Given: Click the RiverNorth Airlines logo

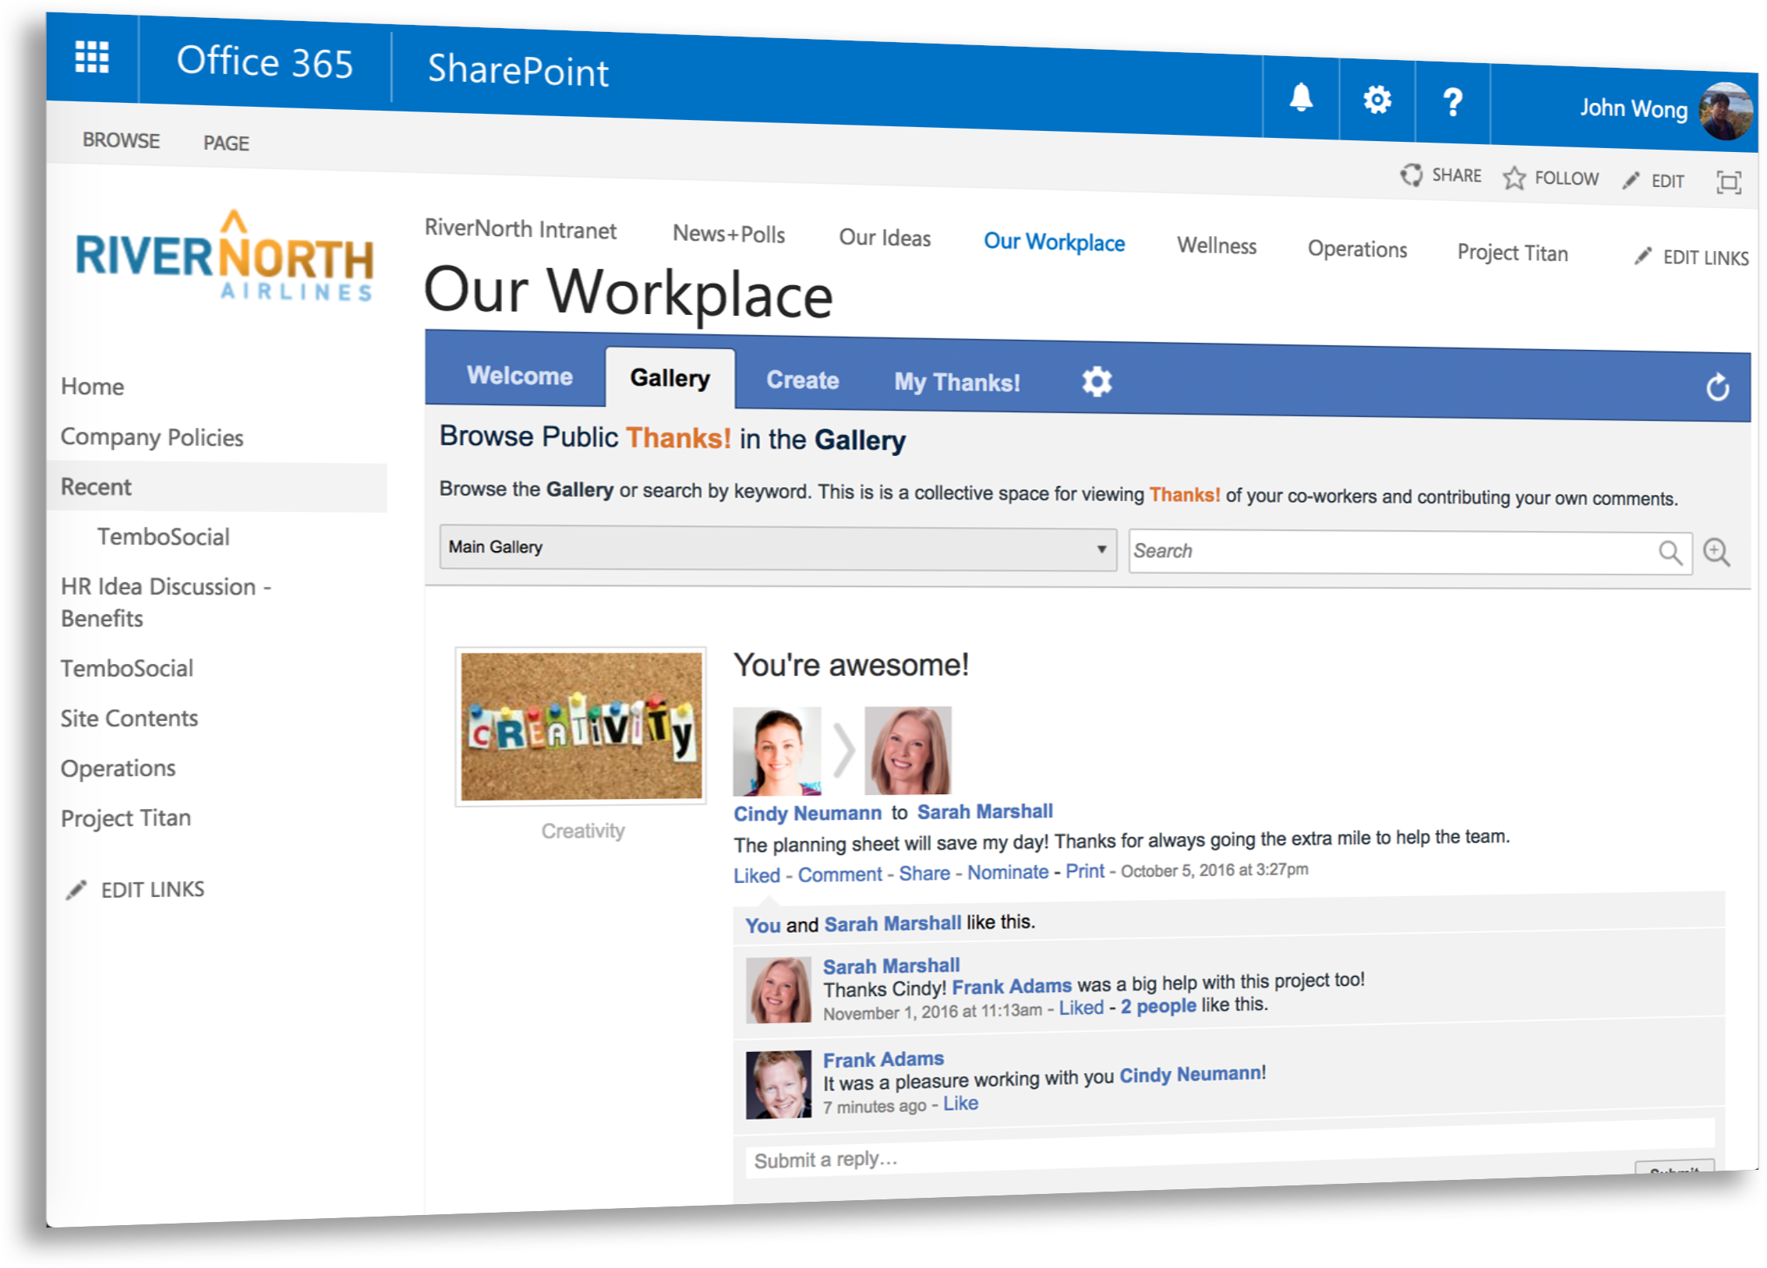Looking at the screenshot, I should [x=224, y=256].
